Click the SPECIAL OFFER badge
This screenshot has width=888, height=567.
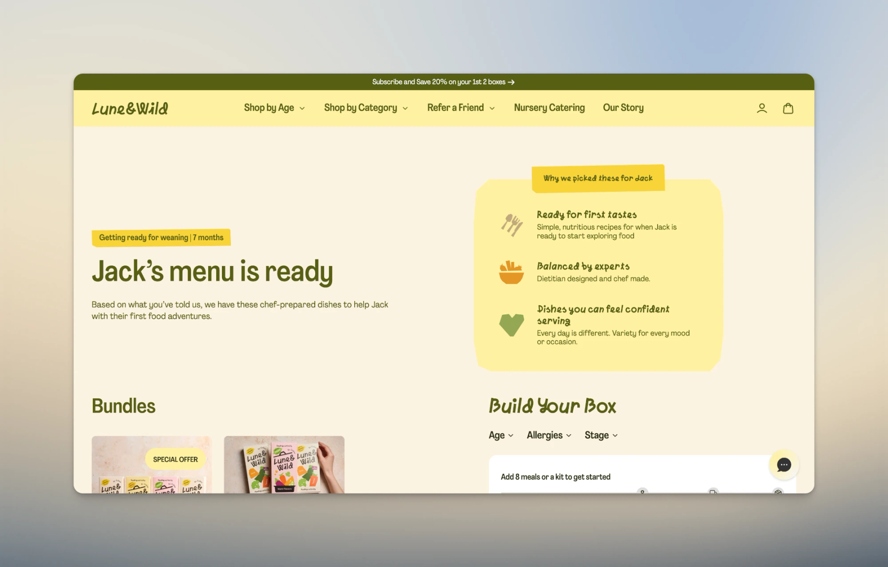tap(175, 459)
